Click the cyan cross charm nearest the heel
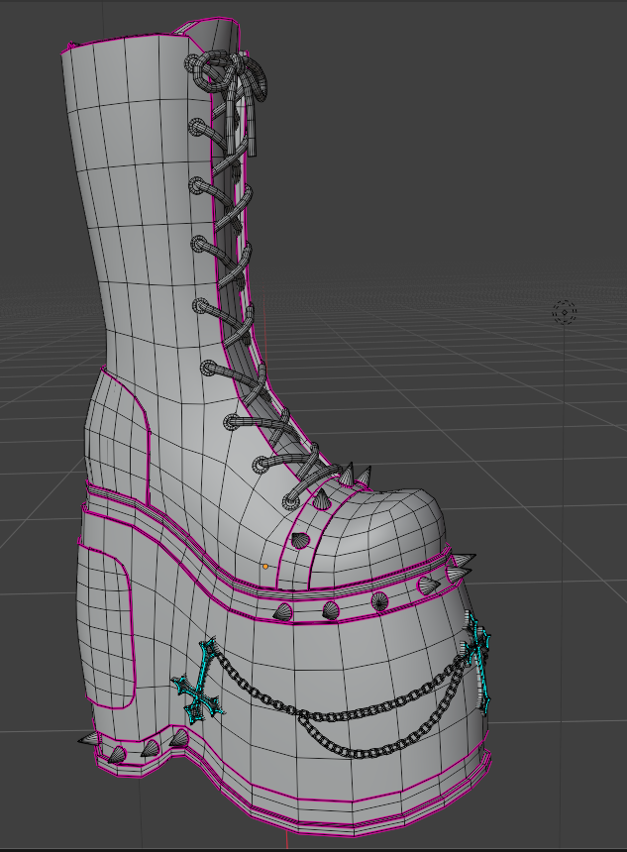This screenshot has width=627, height=852. pos(198,681)
